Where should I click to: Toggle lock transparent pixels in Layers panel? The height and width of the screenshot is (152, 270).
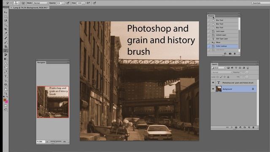218,77
